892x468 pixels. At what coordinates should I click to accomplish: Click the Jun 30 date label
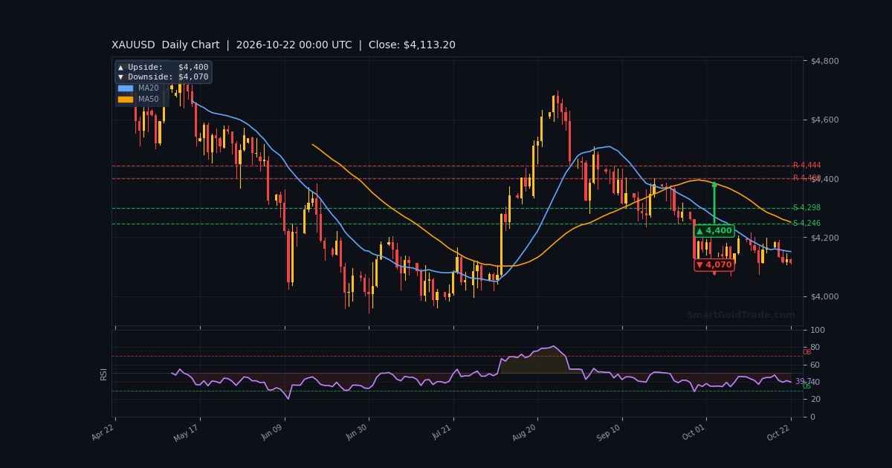coord(358,432)
